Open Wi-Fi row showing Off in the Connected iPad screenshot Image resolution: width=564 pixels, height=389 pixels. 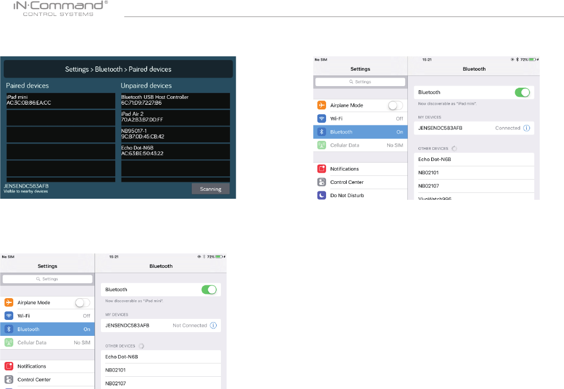(361, 119)
